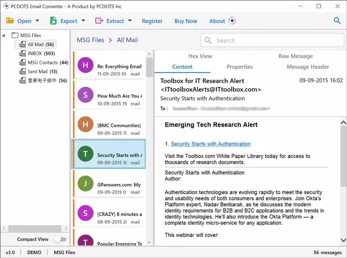Viewport: 347px width, 258px height.
Task: Click the message list vertical scrollbar thumb
Action: tap(149, 67)
